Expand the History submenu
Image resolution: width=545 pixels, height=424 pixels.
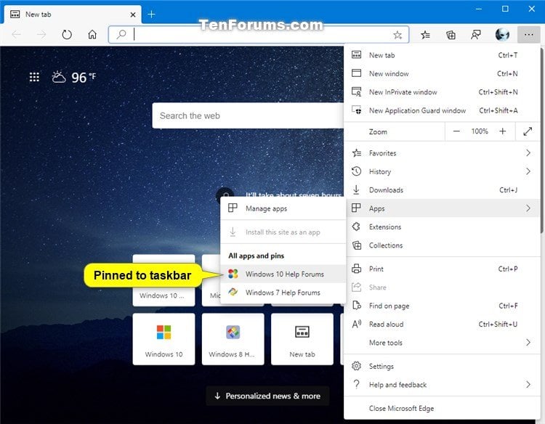point(441,171)
